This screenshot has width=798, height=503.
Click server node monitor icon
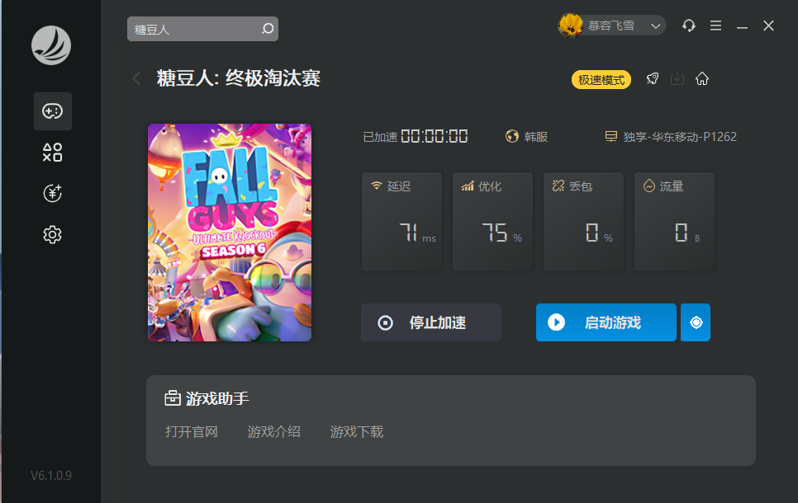(610, 136)
